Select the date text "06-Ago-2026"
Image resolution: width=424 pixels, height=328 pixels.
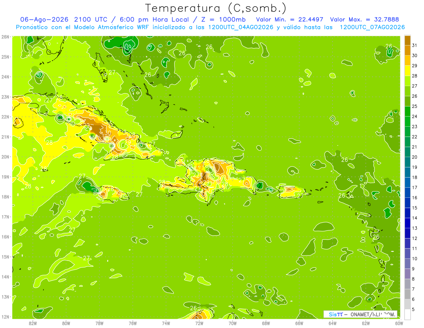(44, 19)
